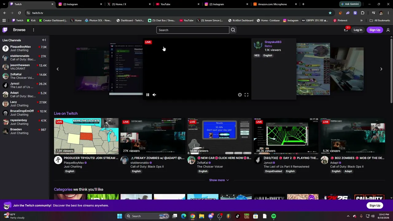Open File Explorer from the taskbar
The image size is (393, 221).
[201, 216]
